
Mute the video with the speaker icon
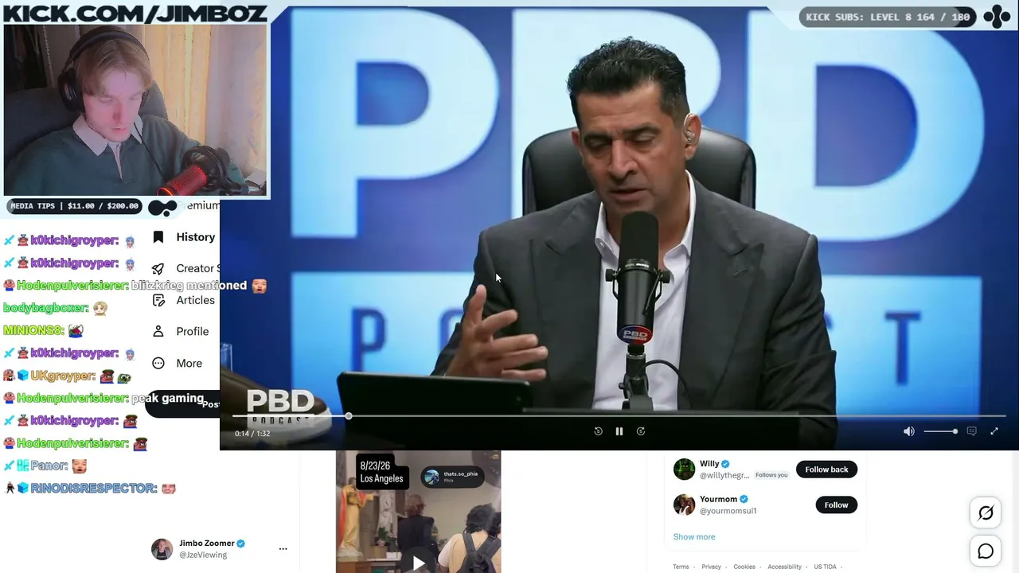click(x=908, y=431)
